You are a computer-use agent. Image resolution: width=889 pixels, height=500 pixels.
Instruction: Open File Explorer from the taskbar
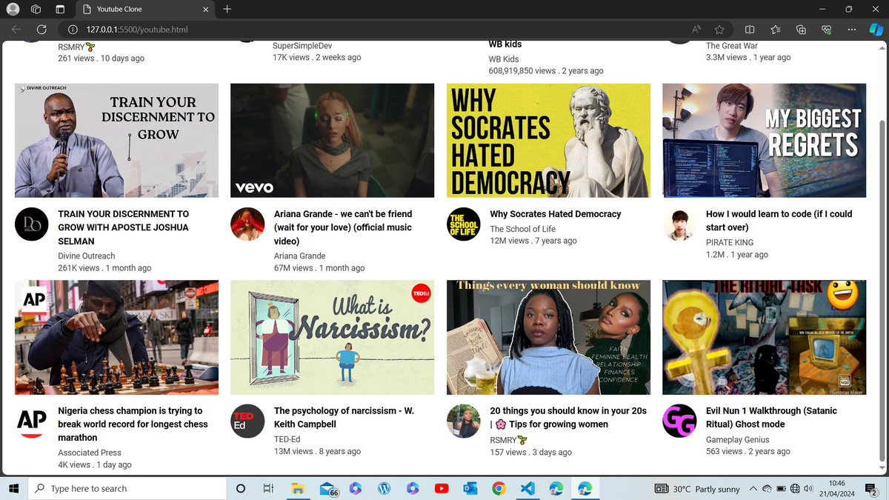tap(298, 489)
